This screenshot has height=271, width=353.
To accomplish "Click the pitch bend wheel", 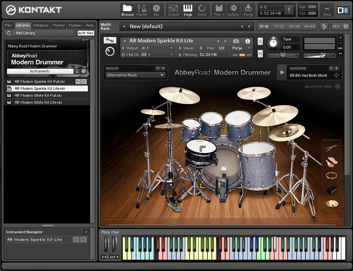I will point(106,244).
